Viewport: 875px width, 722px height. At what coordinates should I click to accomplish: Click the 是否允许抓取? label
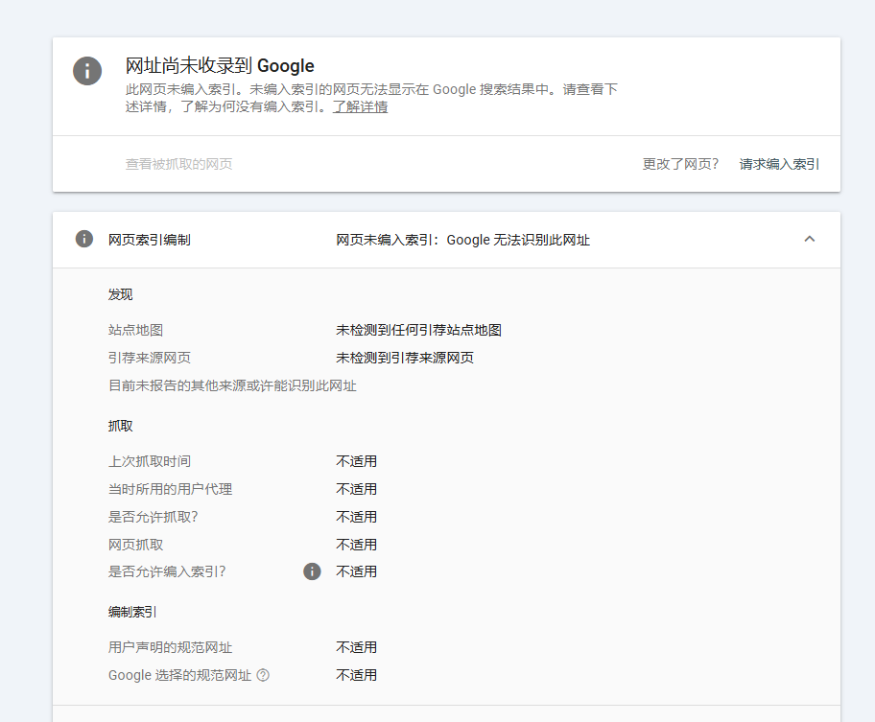(x=153, y=518)
